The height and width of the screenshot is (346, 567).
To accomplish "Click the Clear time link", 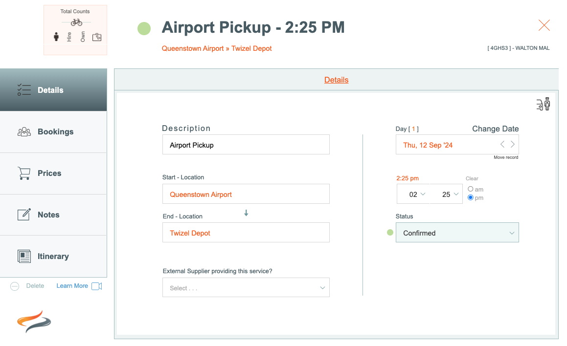I will [472, 178].
